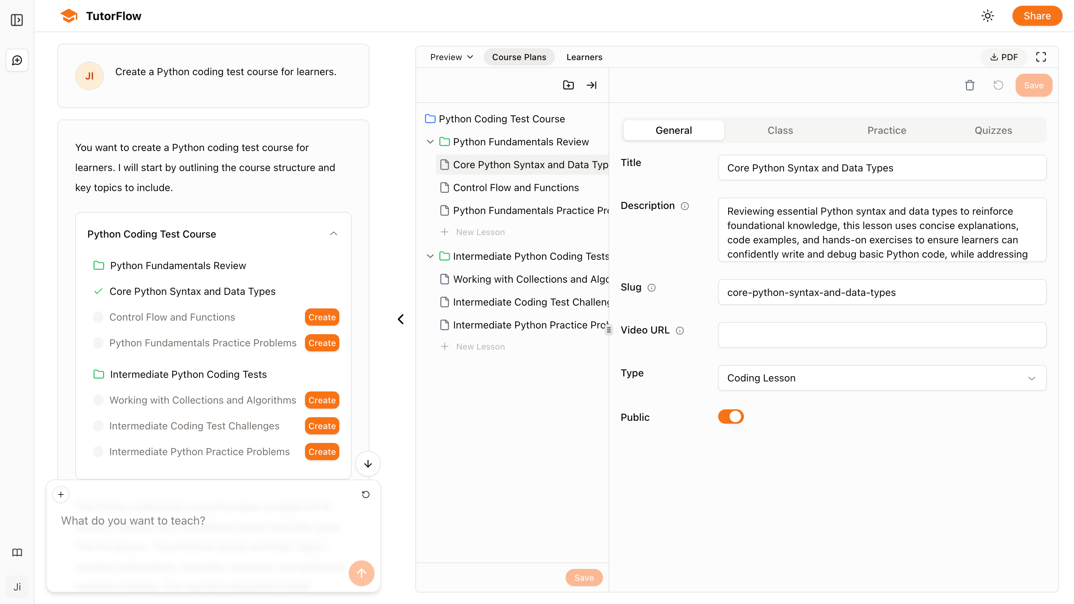The height and width of the screenshot is (604, 1074).
Task: Click Save below the course tree
Action: (x=584, y=578)
